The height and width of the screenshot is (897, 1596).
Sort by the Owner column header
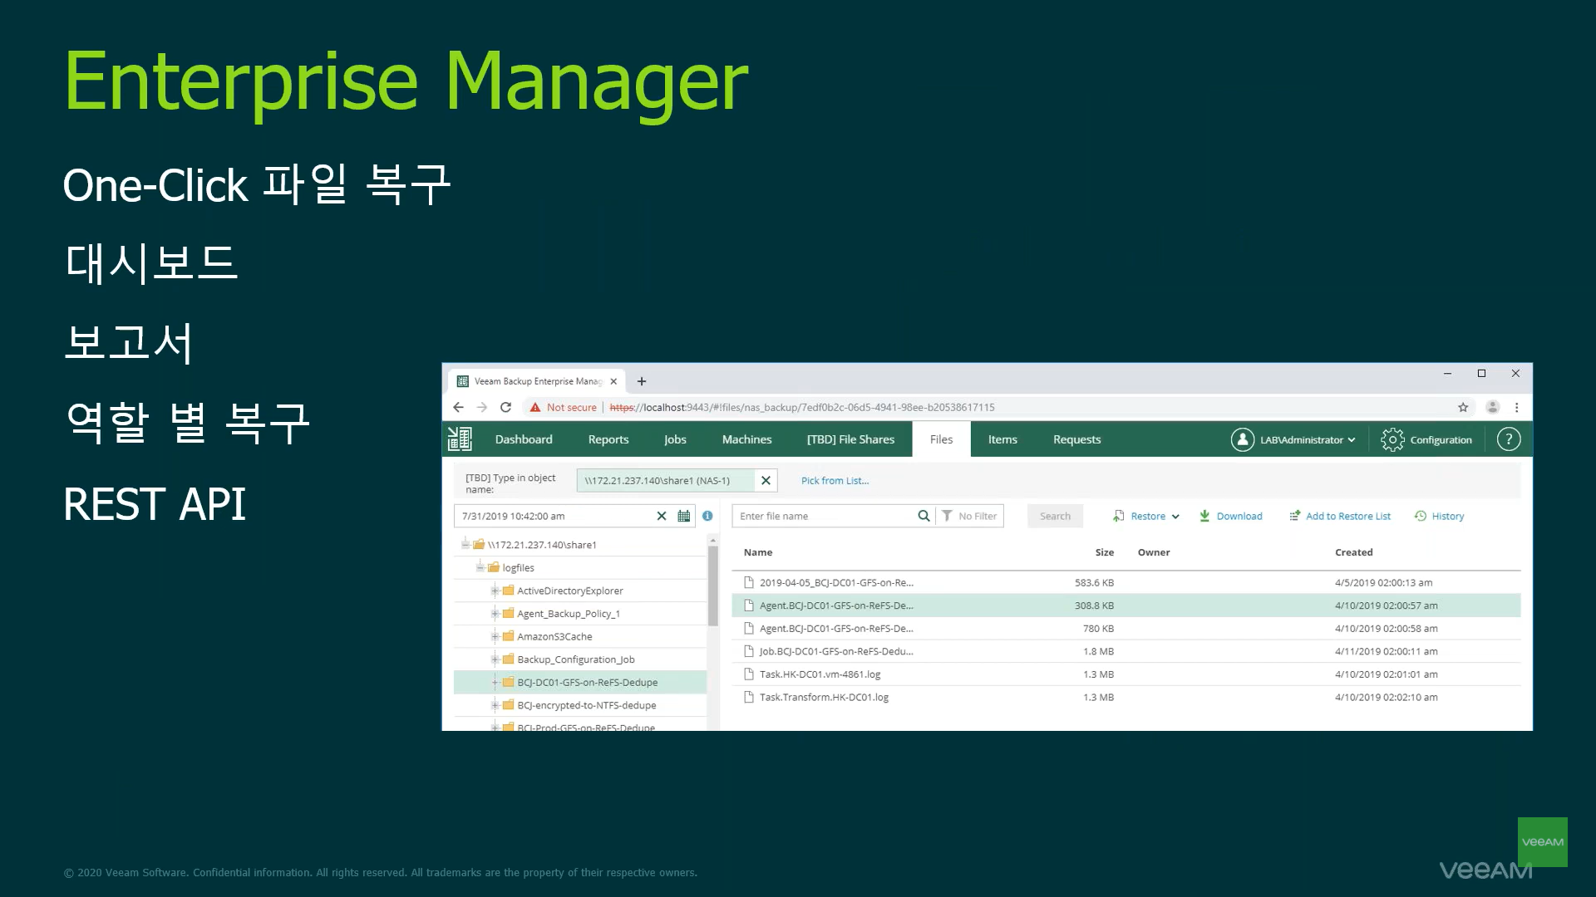(1154, 552)
